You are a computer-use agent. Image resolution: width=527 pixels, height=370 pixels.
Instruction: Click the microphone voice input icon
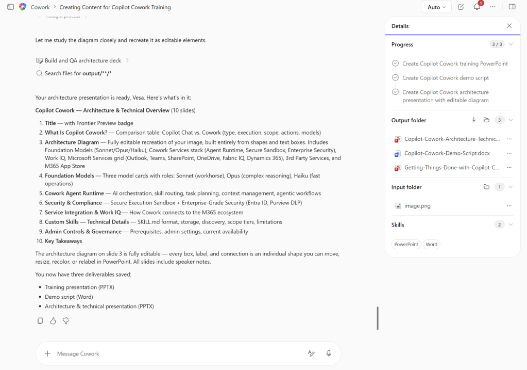(x=329, y=353)
